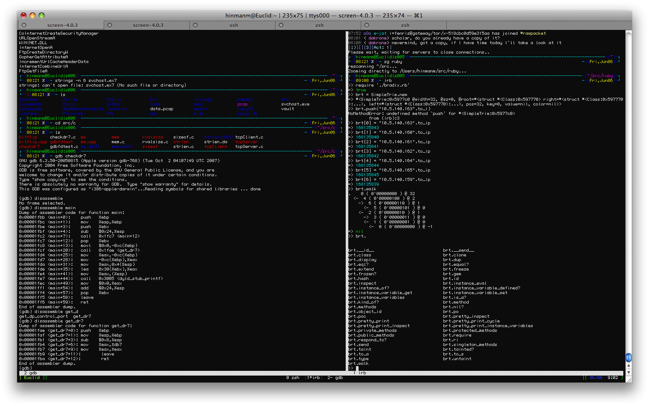Close the leftmost screen-4.0.3 tab via its x icon
This screenshot has height=406, width=649.
click(24, 25)
